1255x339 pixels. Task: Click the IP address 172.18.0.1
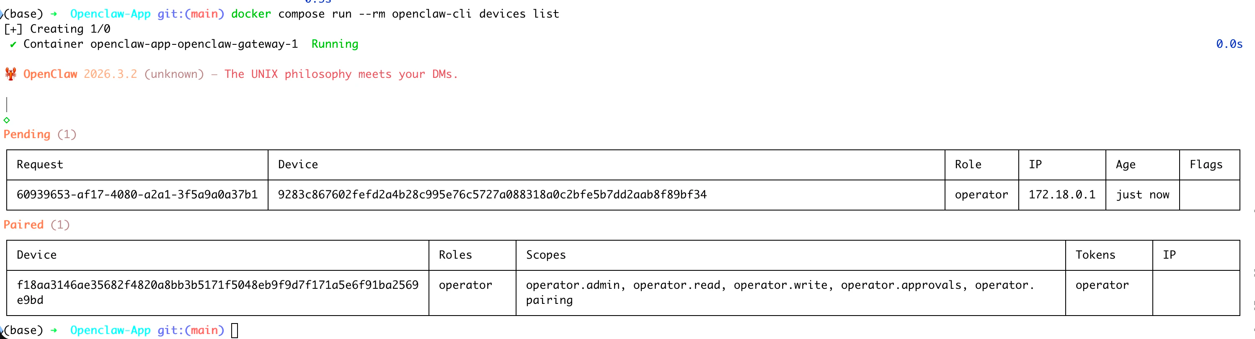(x=1061, y=195)
